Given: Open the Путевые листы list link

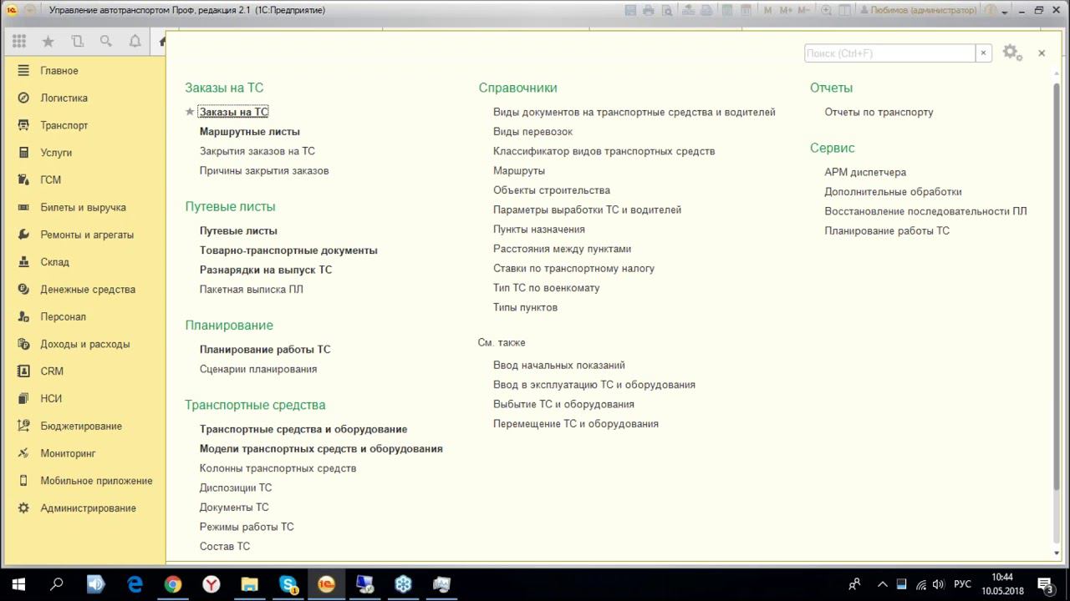Looking at the screenshot, I should point(238,231).
